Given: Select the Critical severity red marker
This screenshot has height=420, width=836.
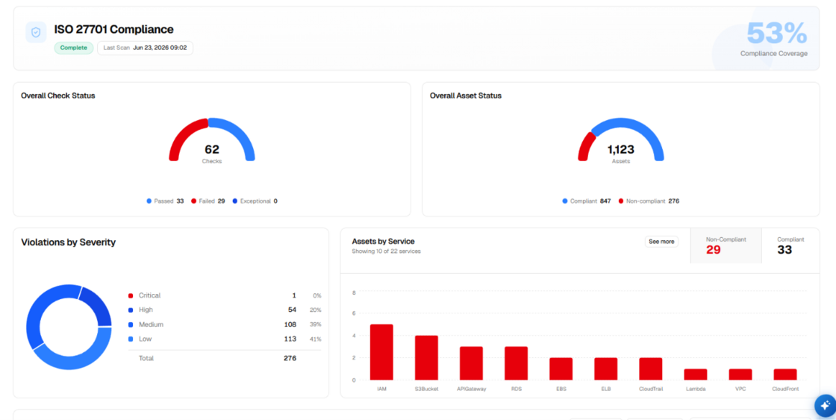Looking at the screenshot, I should (x=131, y=296).
